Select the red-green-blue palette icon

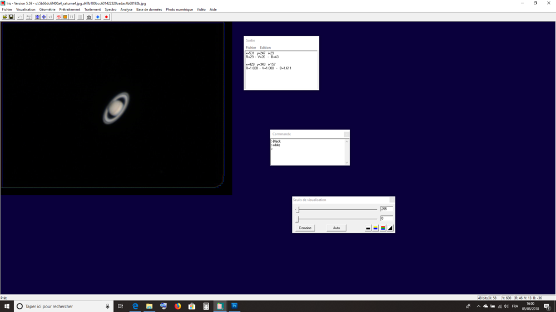[383, 228]
